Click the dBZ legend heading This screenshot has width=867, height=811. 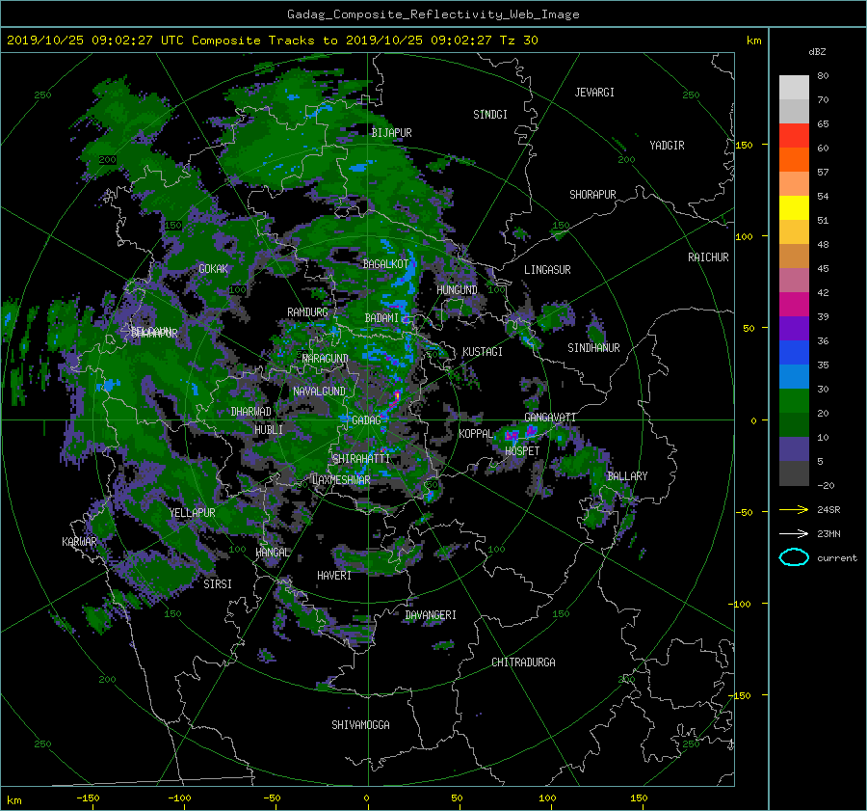(x=817, y=52)
